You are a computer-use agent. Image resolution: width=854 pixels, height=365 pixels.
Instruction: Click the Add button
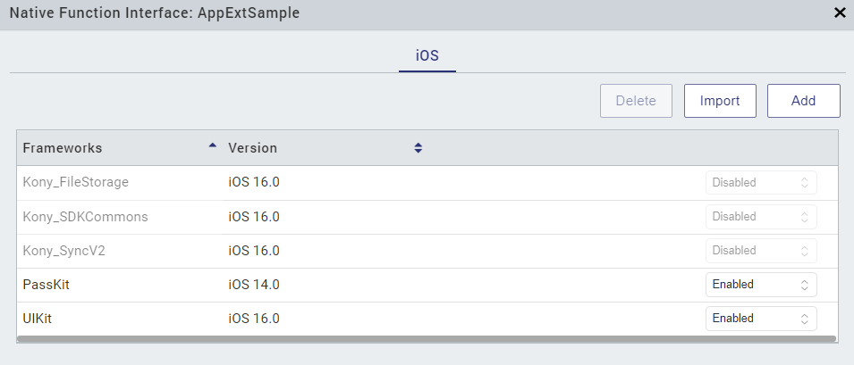click(803, 101)
